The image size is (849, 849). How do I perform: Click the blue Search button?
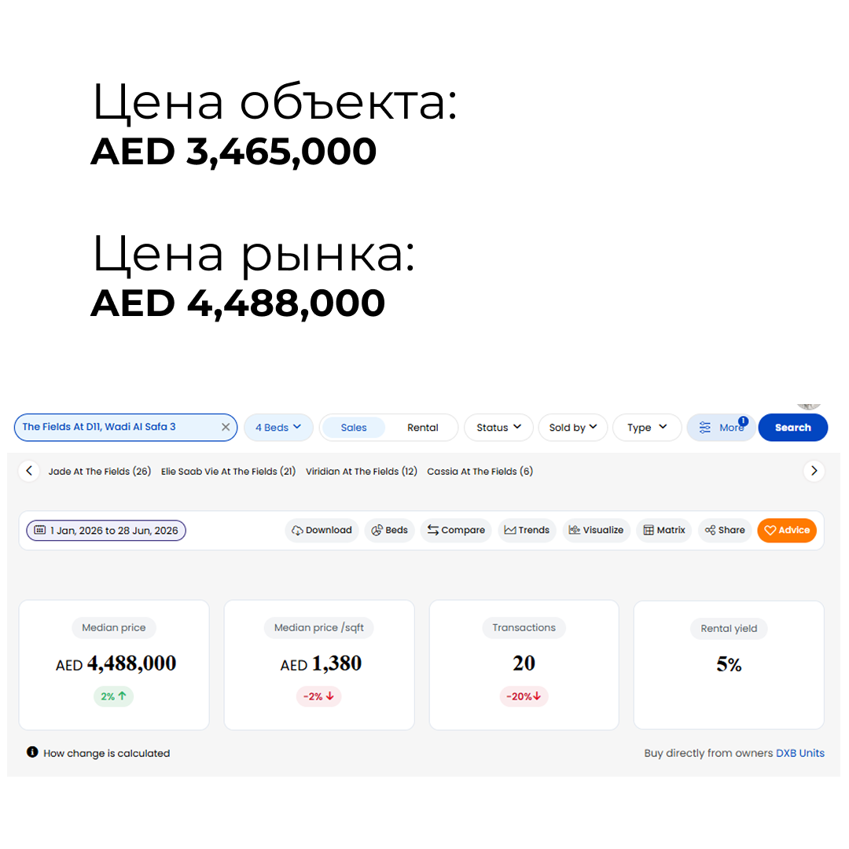pyautogui.click(x=792, y=427)
